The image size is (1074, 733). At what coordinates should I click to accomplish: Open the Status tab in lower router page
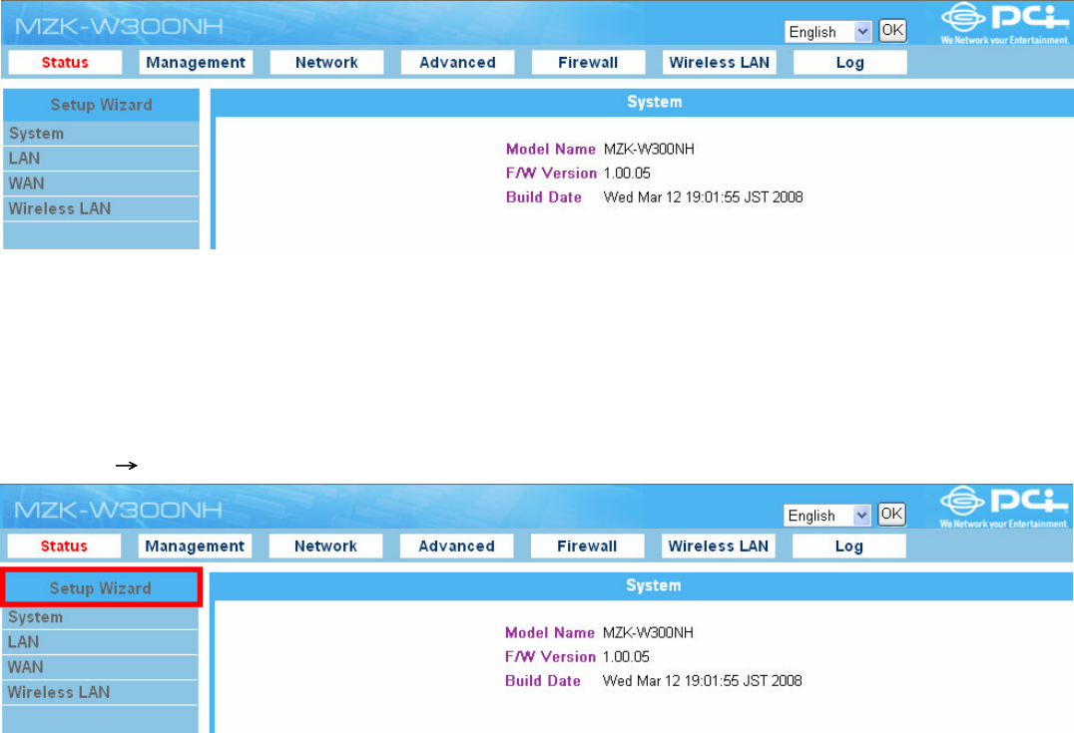coord(65,547)
